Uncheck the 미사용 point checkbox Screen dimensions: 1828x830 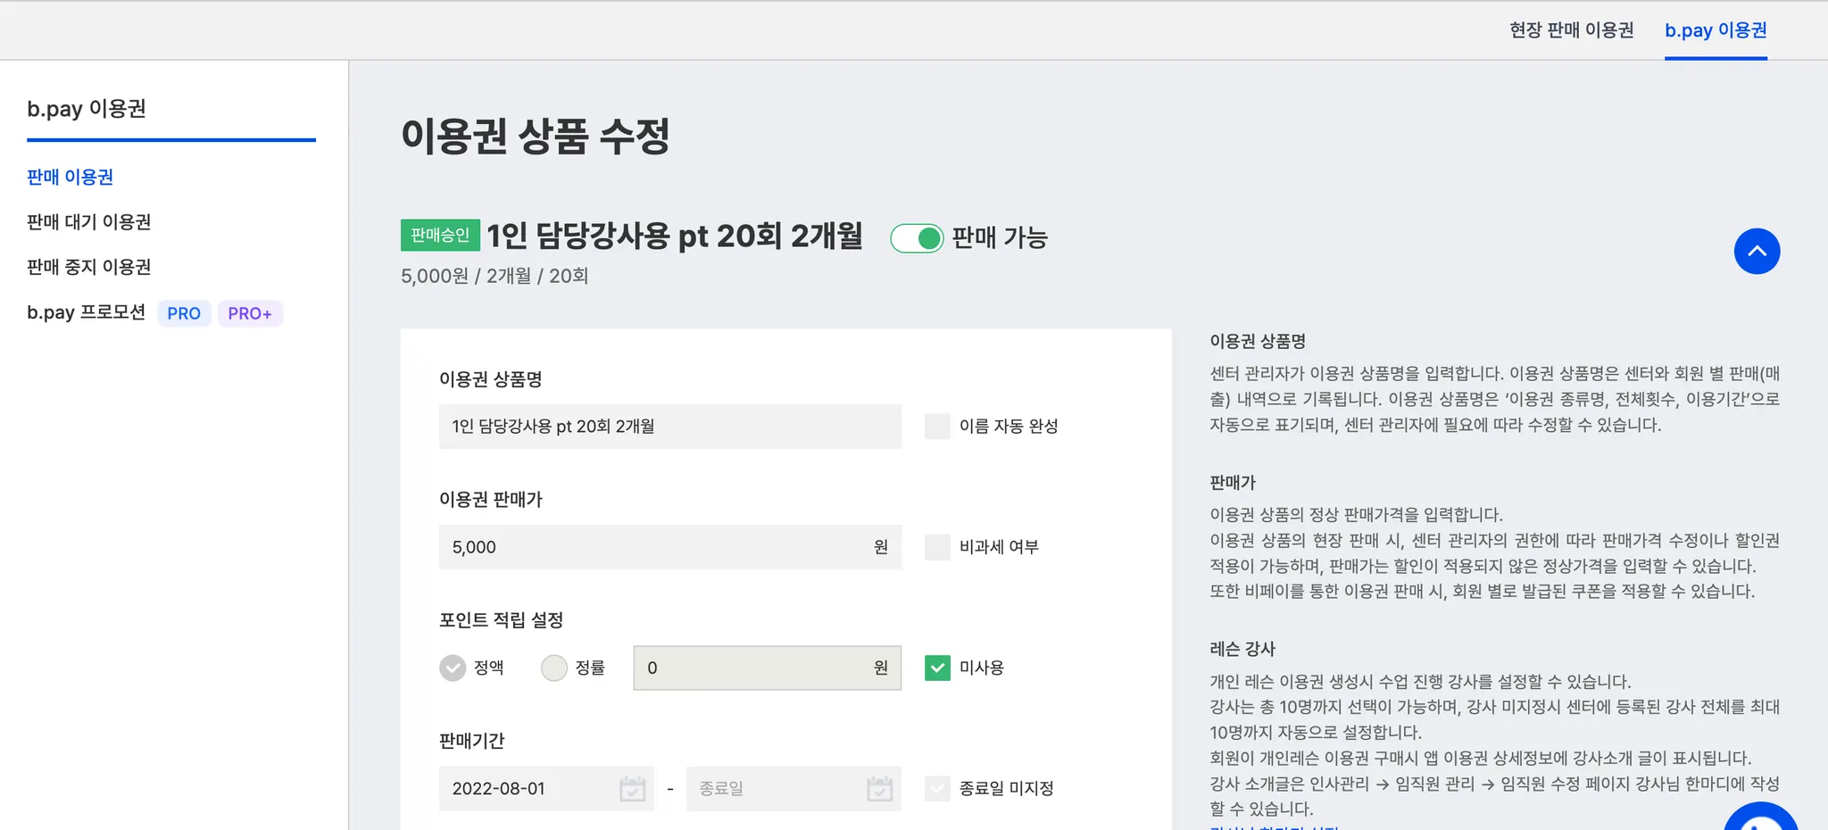937,668
